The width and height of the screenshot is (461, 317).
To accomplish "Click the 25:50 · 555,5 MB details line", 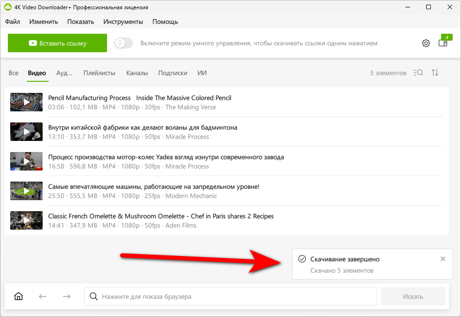I will point(133,196).
